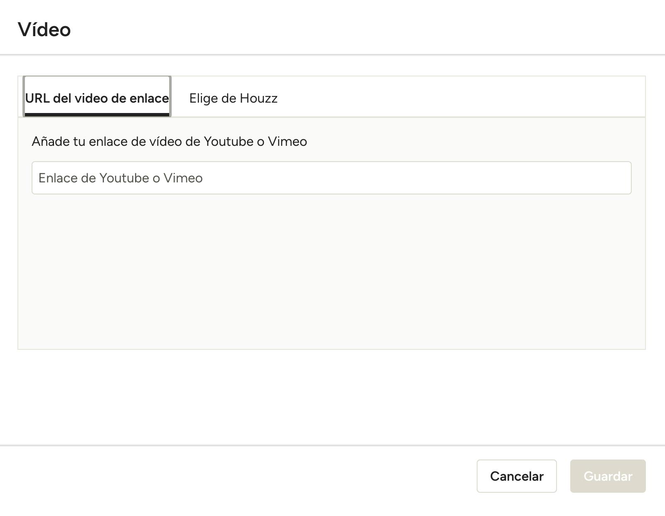Image resolution: width=665 pixels, height=516 pixels.
Task: Focus the video link text box
Action: (332, 178)
